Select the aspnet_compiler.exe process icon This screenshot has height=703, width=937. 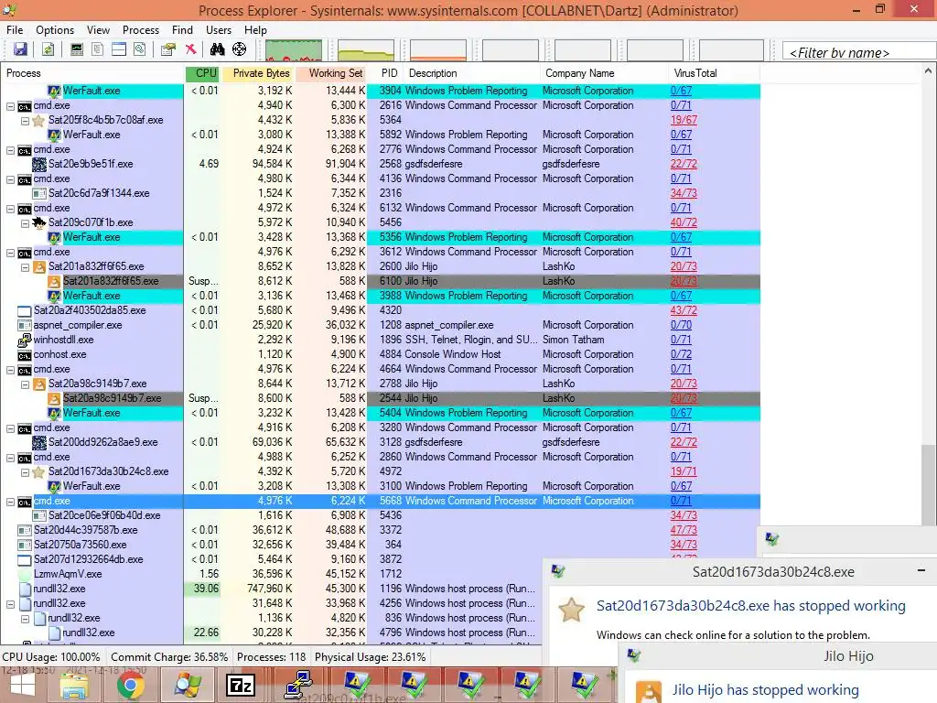click(x=25, y=325)
